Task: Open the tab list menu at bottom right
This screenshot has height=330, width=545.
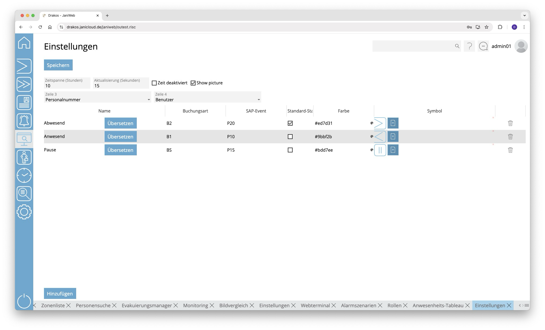Action: 527,305
